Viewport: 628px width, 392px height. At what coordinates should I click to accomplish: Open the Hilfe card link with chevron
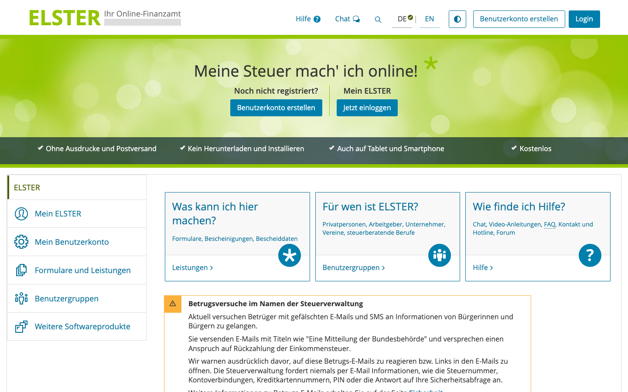[483, 267]
